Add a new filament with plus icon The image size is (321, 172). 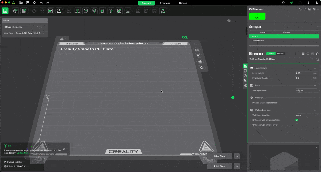point(300,9)
